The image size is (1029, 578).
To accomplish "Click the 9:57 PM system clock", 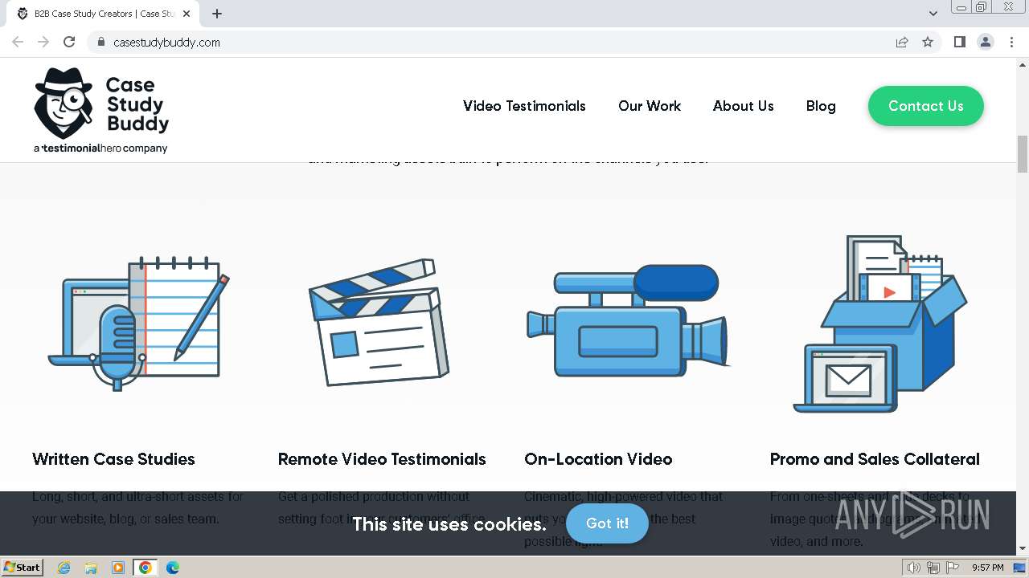I will [x=987, y=568].
